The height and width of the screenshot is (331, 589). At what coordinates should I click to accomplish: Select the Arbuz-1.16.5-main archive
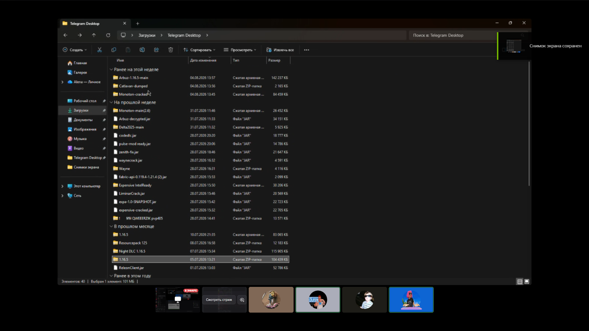pos(201,78)
